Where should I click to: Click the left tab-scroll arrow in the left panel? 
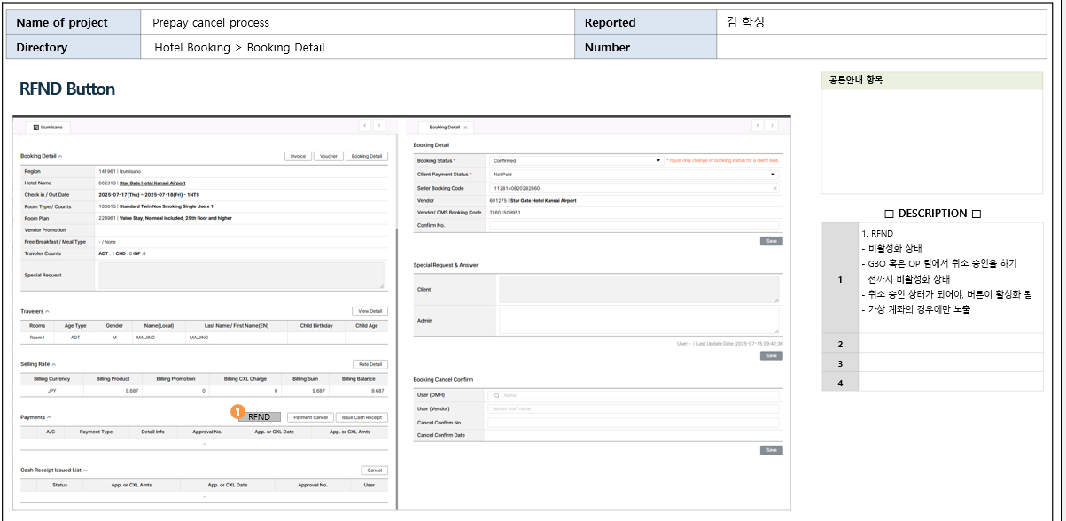[363, 127]
